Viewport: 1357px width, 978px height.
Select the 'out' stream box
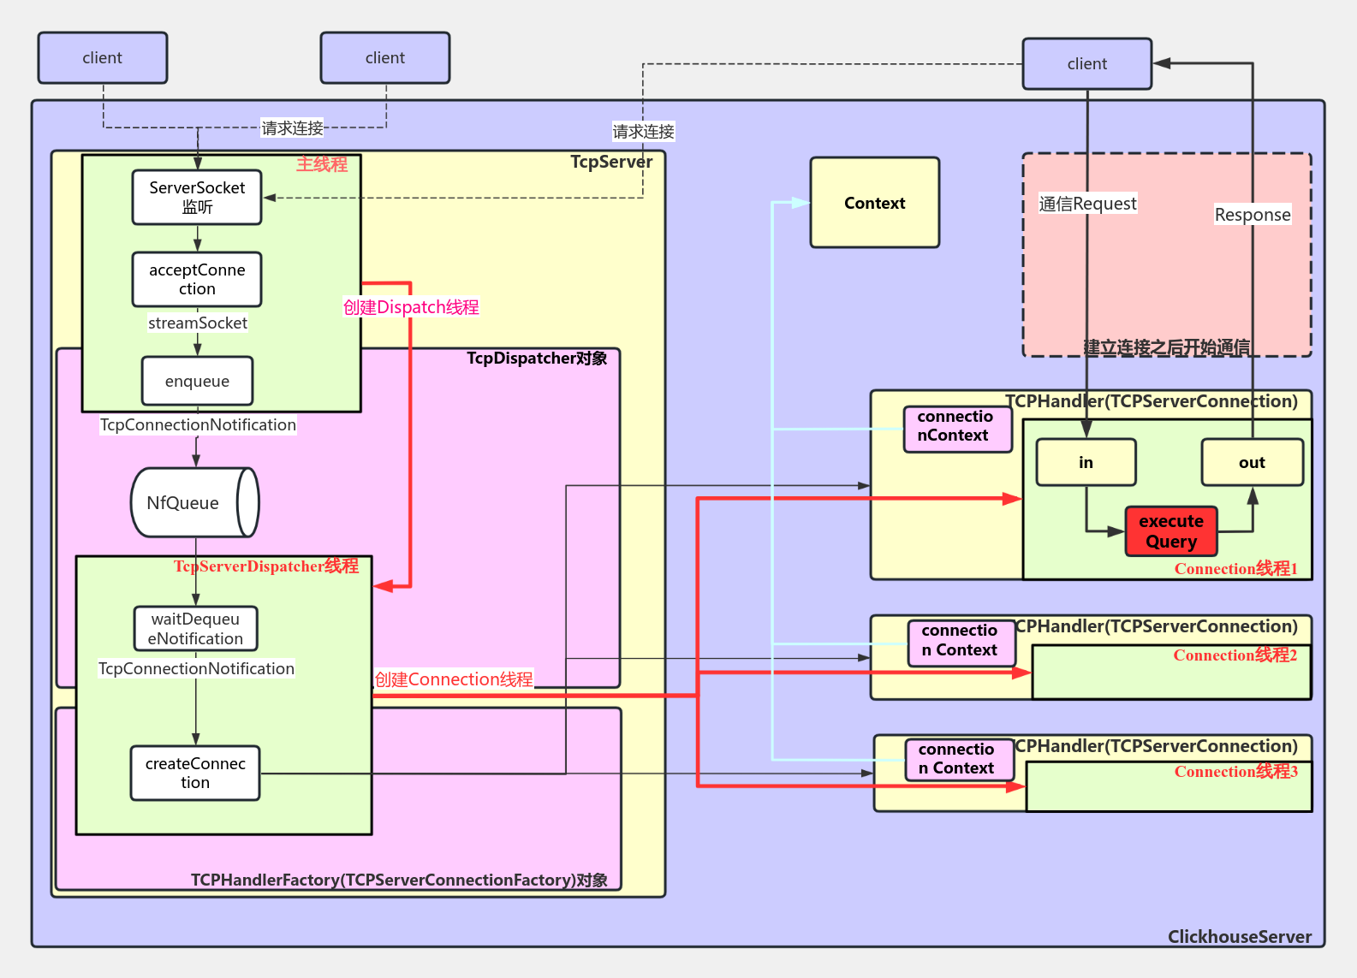click(x=1252, y=462)
